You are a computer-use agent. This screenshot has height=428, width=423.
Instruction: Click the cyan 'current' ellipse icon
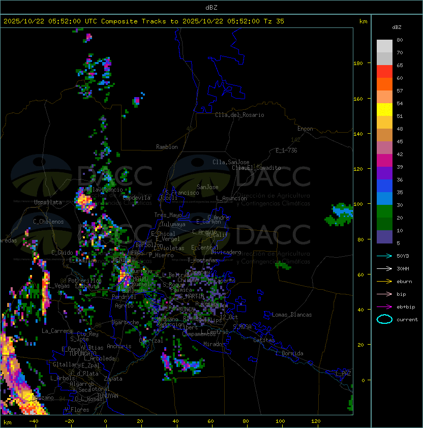384,319
